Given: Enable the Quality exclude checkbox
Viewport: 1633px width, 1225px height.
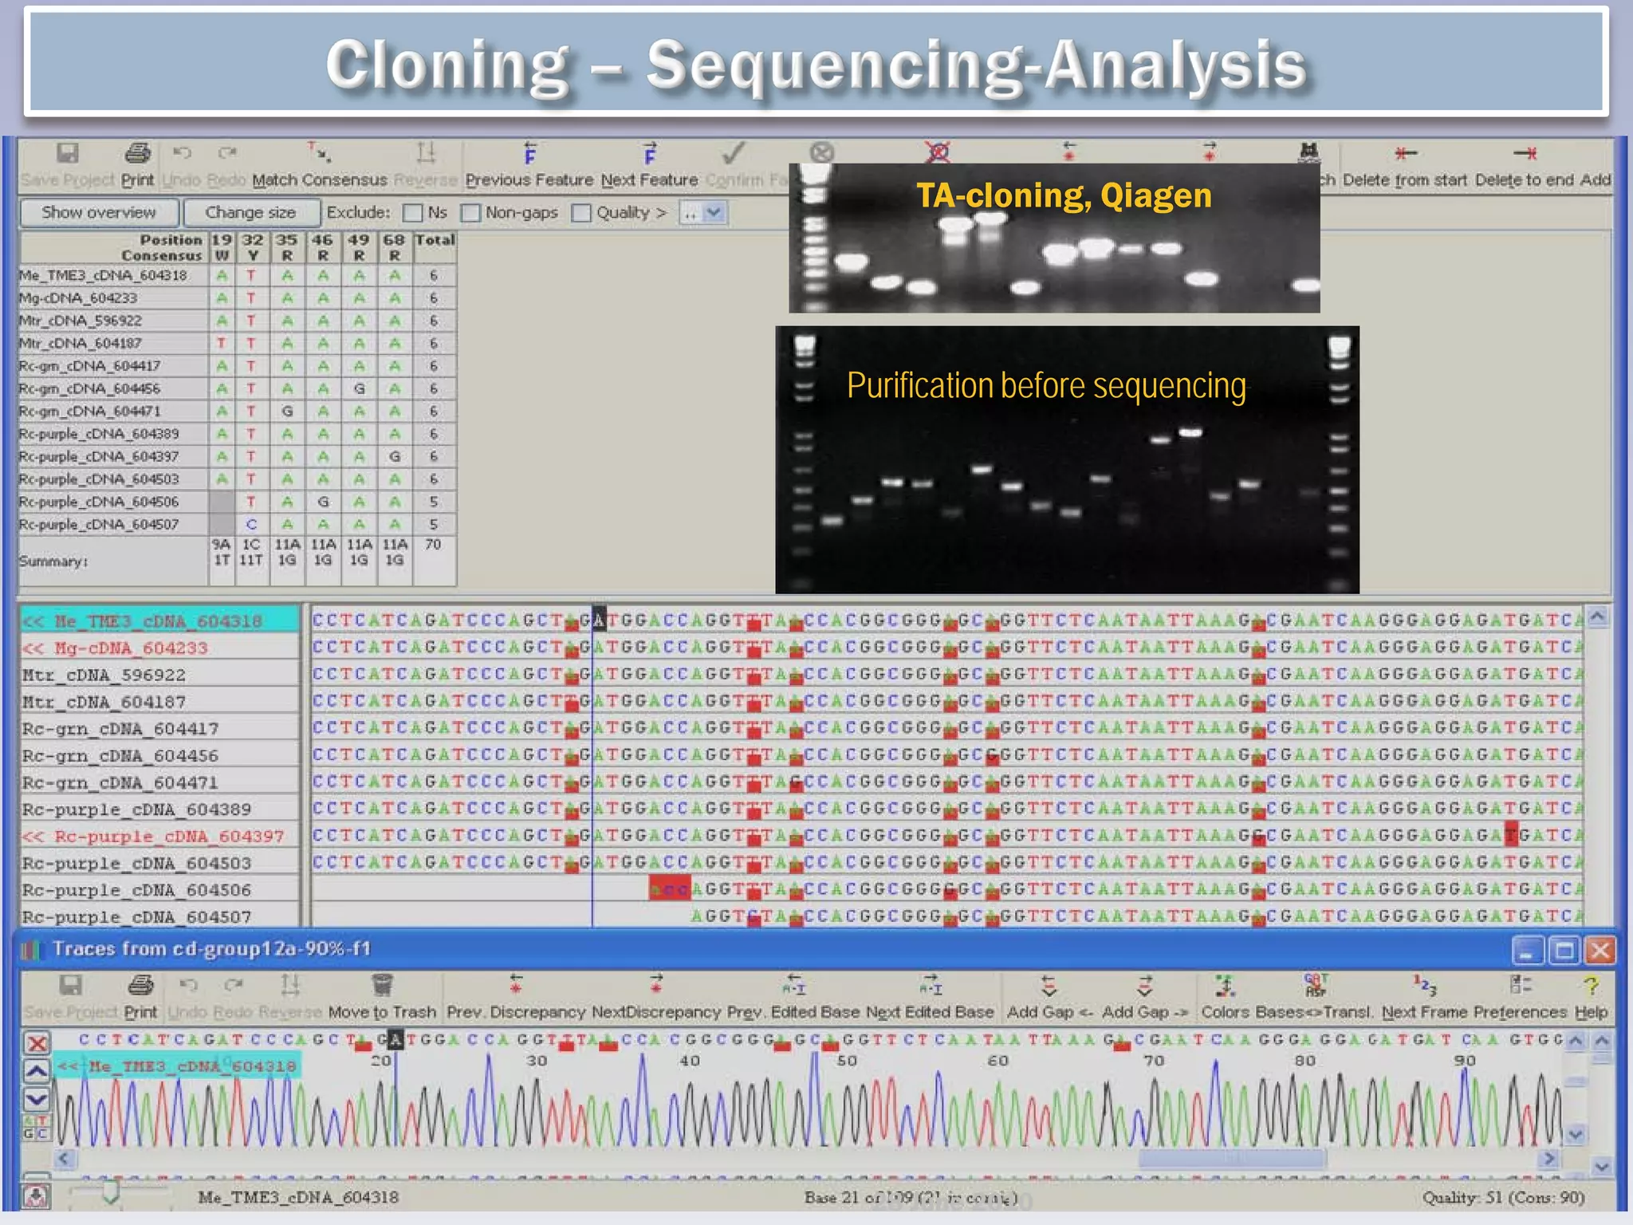Looking at the screenshot, I should pos(581,213).
